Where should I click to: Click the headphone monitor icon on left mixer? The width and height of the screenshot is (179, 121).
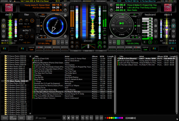(x=77, y=43)
